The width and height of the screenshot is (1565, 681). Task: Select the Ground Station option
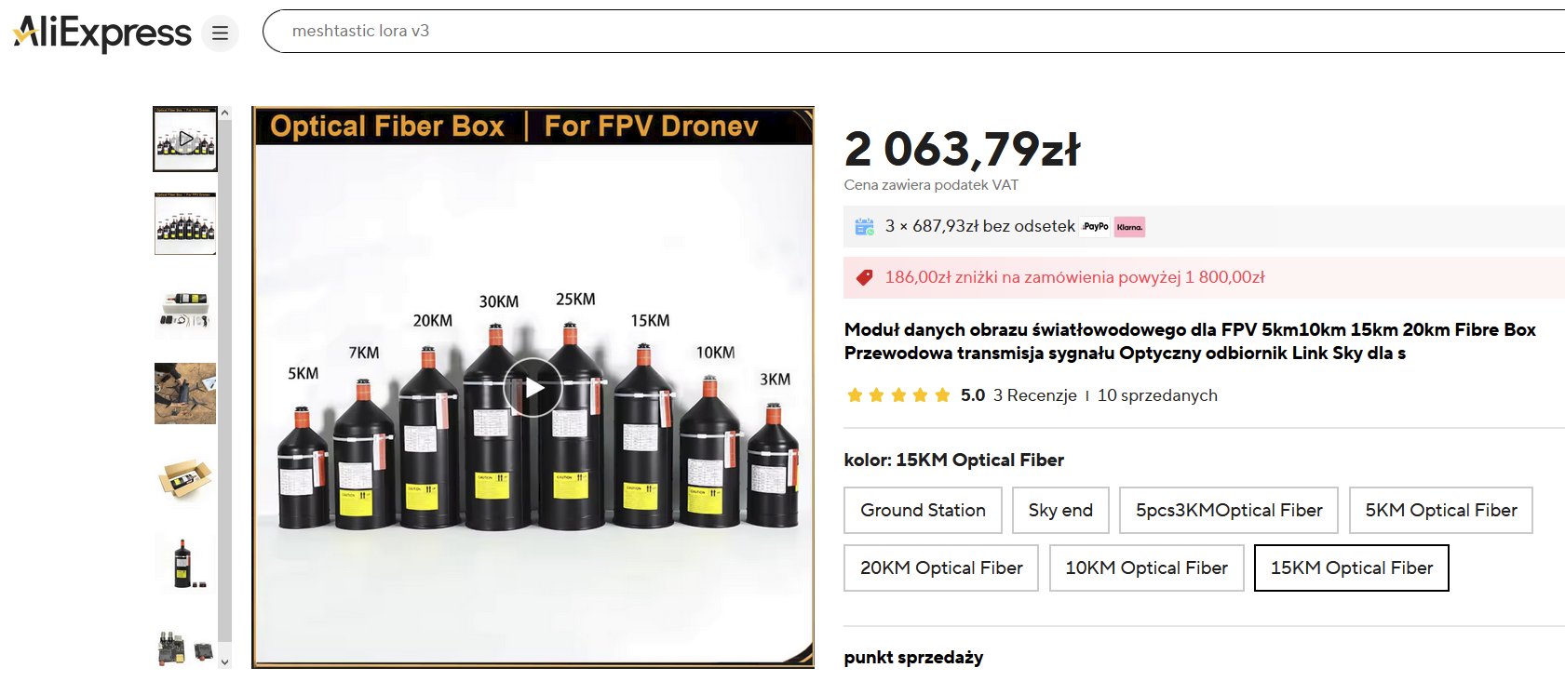tap(923, 510)
